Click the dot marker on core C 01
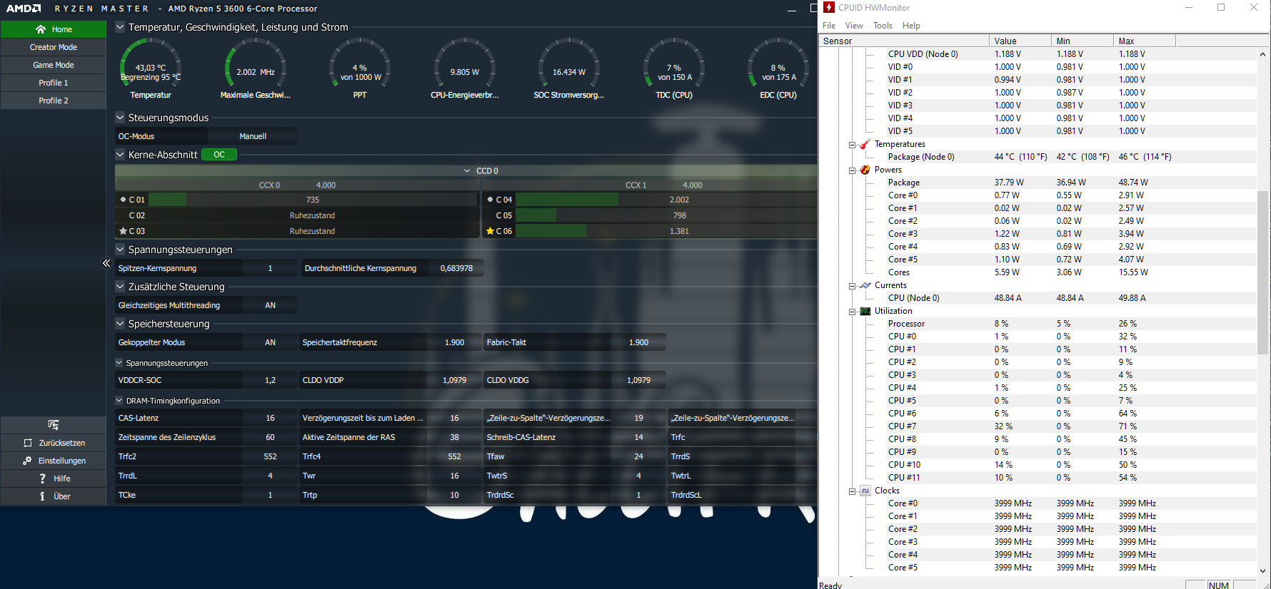 point(123,200)
